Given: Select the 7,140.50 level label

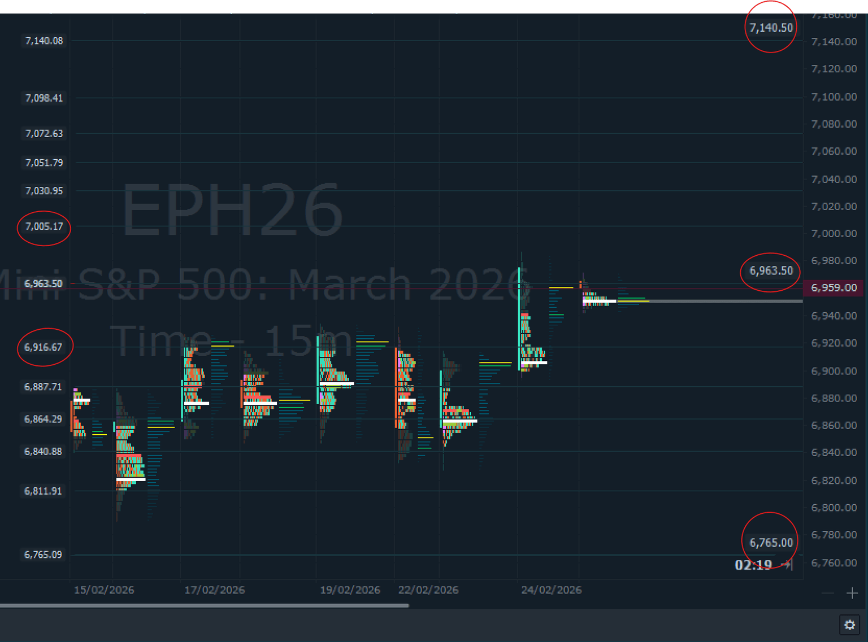Looking at the screenshot, I should tap(771, 28).
